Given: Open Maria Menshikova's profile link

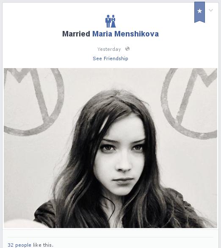Looking at the screenshot, I should pos(125,34).
